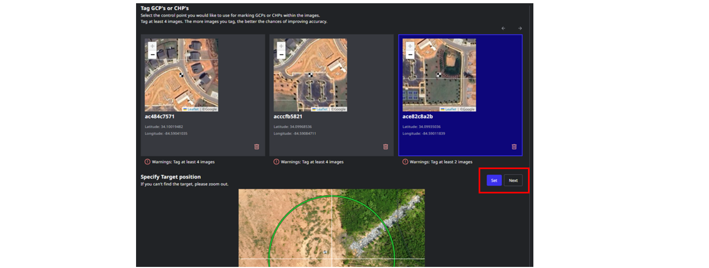Delete the ac484c7571 control point
Viewport: 709px width, 268px height.
(256, 146)
